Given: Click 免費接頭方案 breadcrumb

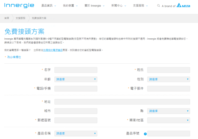Looking at the screenshot, I should 39,18.
